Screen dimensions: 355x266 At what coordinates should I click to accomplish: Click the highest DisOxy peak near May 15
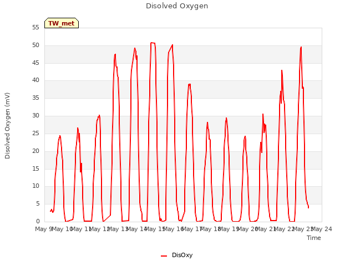coord(153,43)
